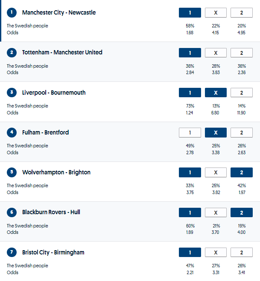Click match number 3 badge
Screen dimensions: 260x281
[12, 93]
